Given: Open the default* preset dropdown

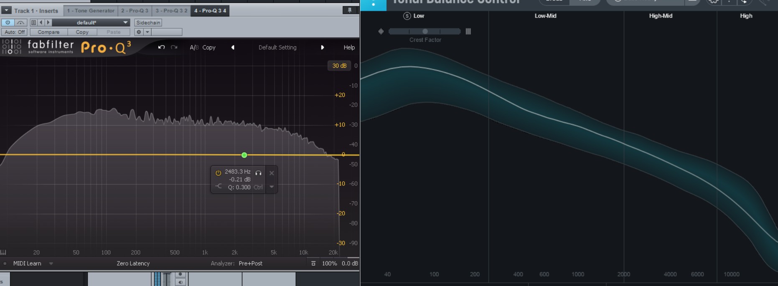Looking at the screenshot, I should point(91,23).
